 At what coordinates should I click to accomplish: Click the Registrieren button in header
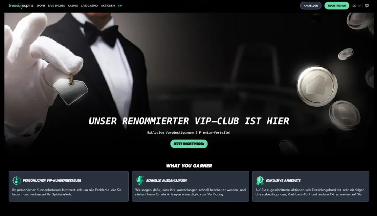[337, 6]
